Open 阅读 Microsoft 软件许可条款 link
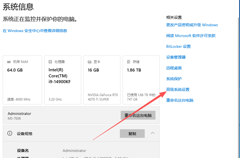 (x=191, y=36)
